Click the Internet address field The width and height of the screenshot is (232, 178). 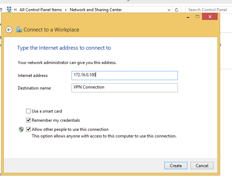(125, 76)
